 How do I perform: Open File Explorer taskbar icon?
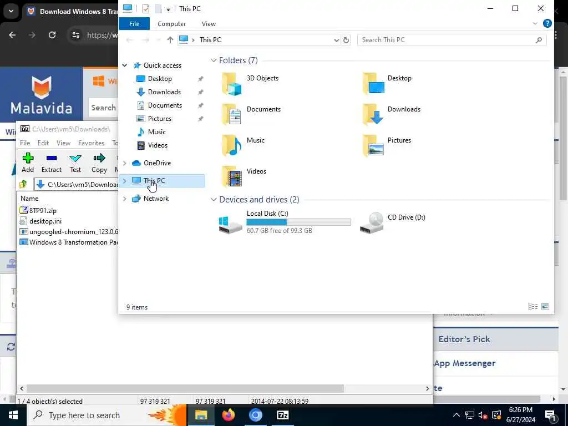tap(201, 415)
